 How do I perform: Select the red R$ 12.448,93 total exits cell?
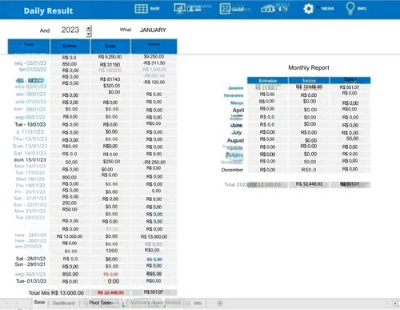(x=110, y=293)
